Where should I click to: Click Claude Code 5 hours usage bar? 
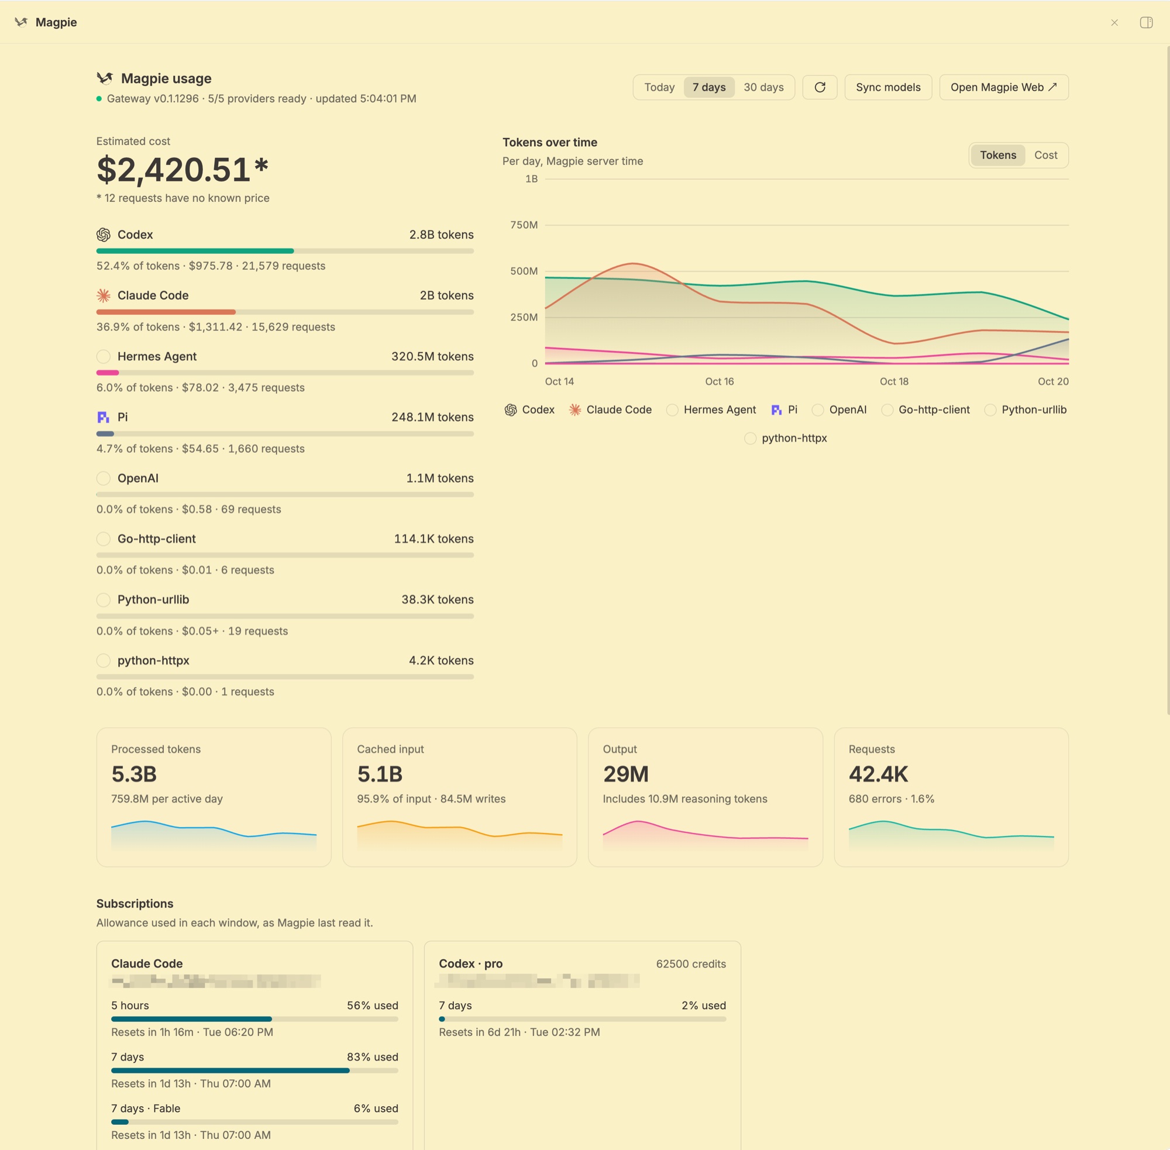254,1019
